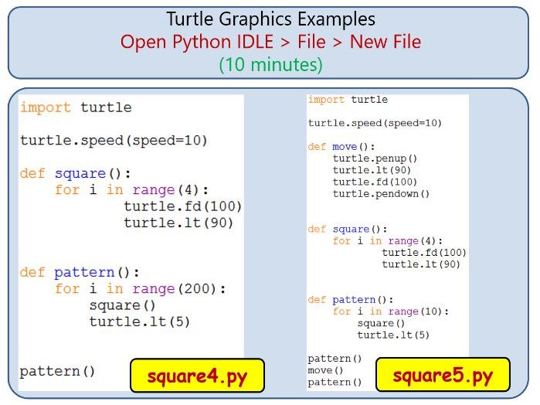Click the "square()" call in square4.py code
Image resolution: width=540 pixels, height=405 pixels.
coord(122,305)
